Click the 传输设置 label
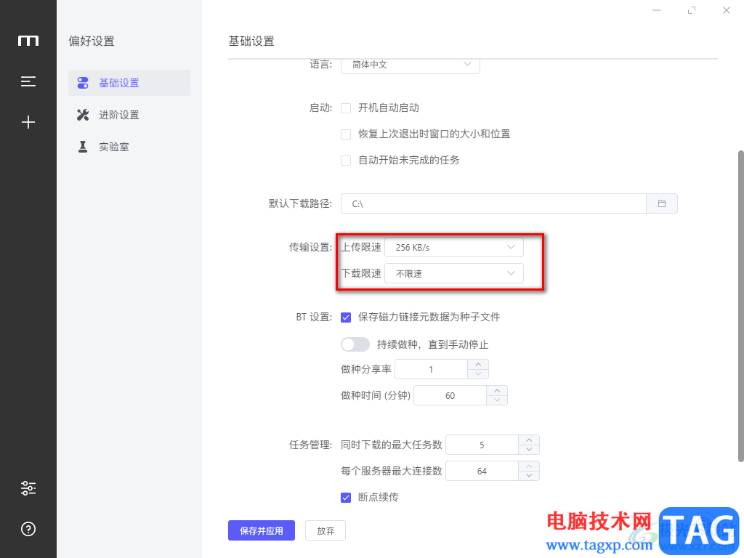Image resolution: width=744 pixels, height=558 pixels. [x=310, y=247]
